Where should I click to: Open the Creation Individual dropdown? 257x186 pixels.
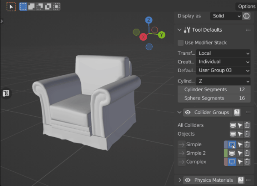(223, 62)
